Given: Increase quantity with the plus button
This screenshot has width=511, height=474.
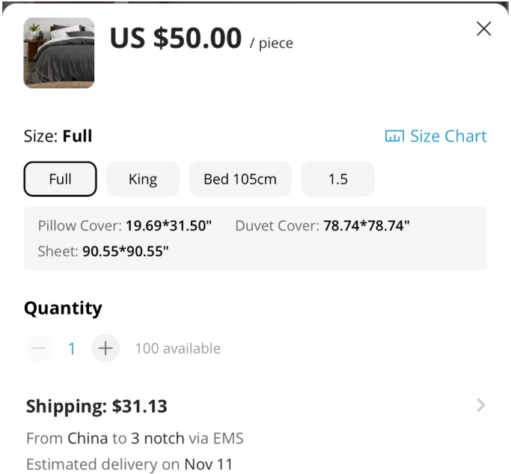Looking at the screenshot, I should tap(105, 348).
